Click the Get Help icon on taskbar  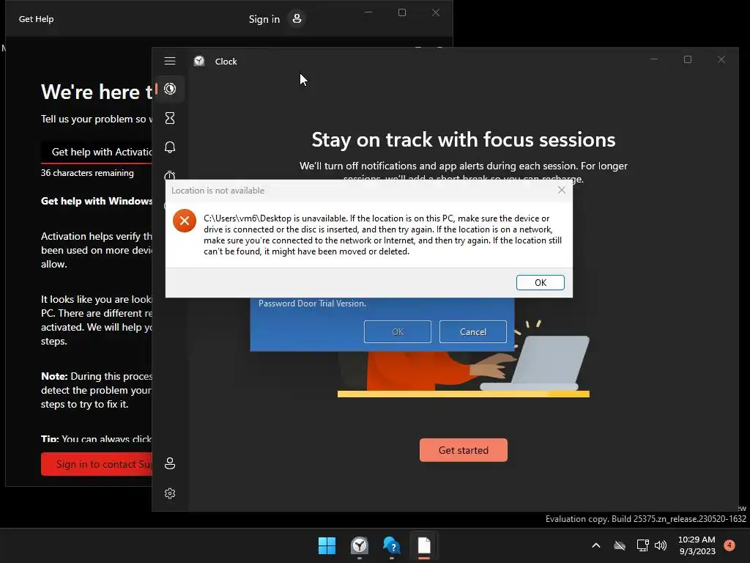(x=391, y=545)
